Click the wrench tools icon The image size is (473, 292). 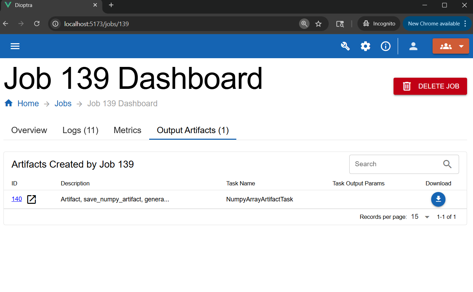(x=345, y=46)
